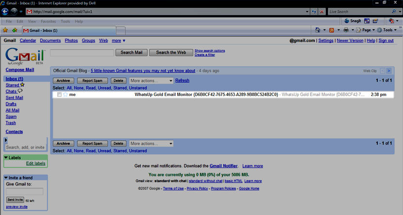Click the Send Invite button
Image resolution: width=403 pixels, height=215 pixels.
tap(15, 200)
